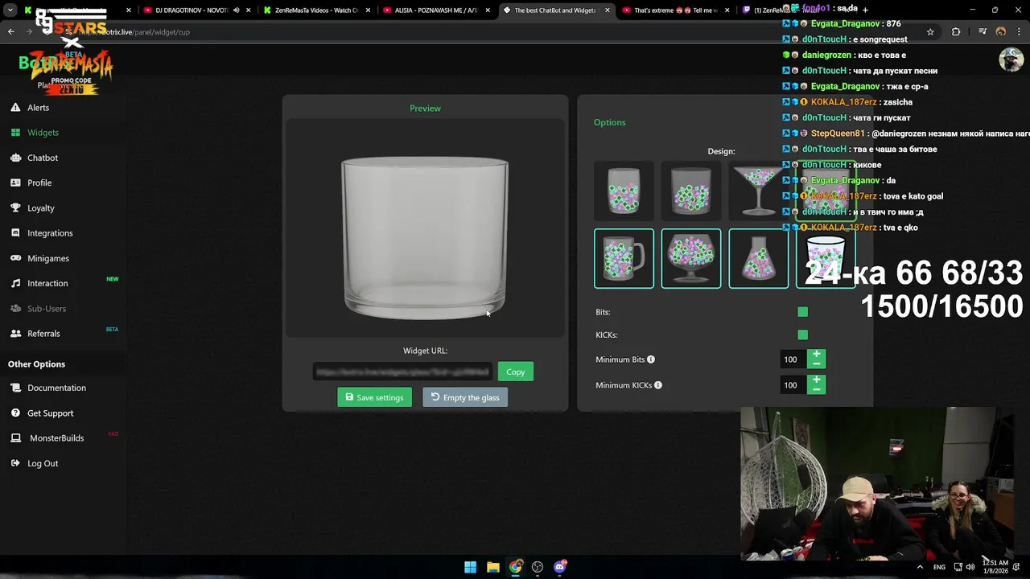The width and height of the screenshot is (1030, 579).
Task: Click the Widgets grid icon in sidebar
Action: [x=15, y=133]
